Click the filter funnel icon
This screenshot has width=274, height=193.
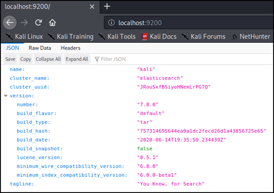click(x=97, y=59)
